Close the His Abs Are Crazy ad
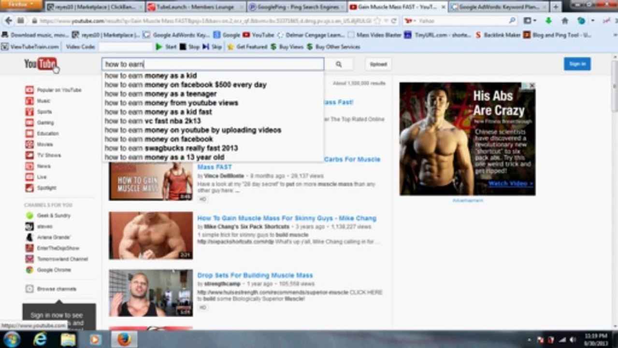This screenshot has height=348, width=618. [x=532, y=86]
